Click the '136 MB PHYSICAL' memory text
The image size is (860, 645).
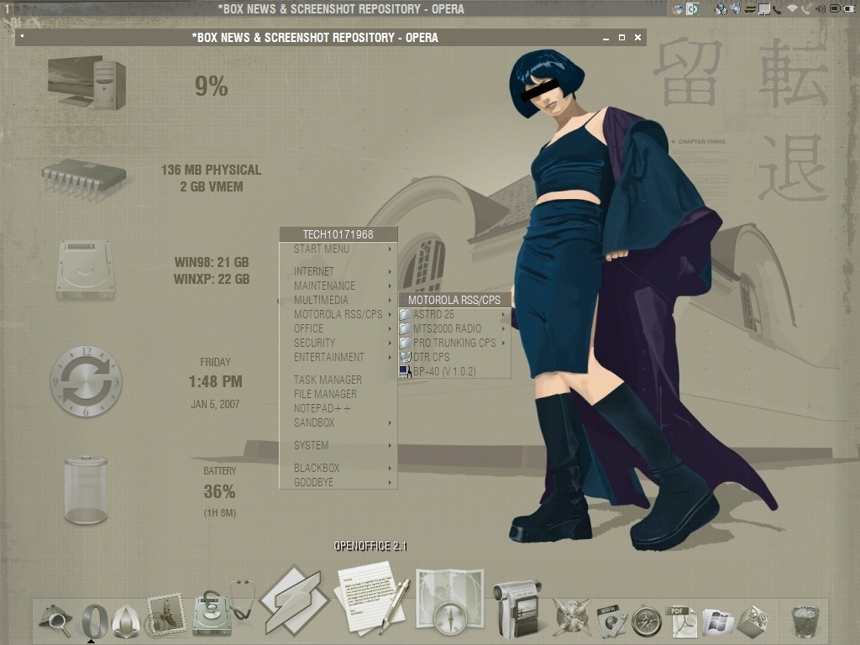[x=211, y=170]
